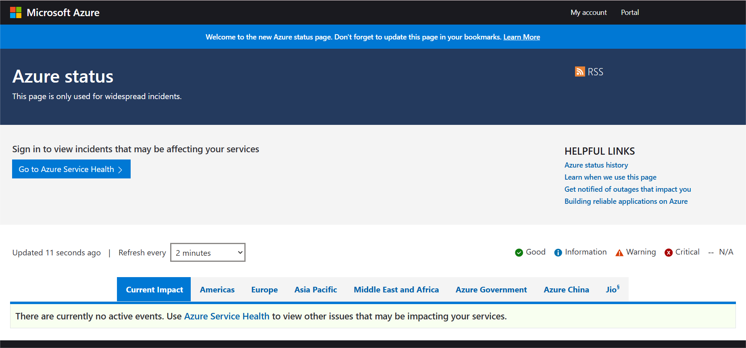The width and height of the screenshot is (746, 348).
Task: Click the red Critical status icon
Action: coord(668,253)
